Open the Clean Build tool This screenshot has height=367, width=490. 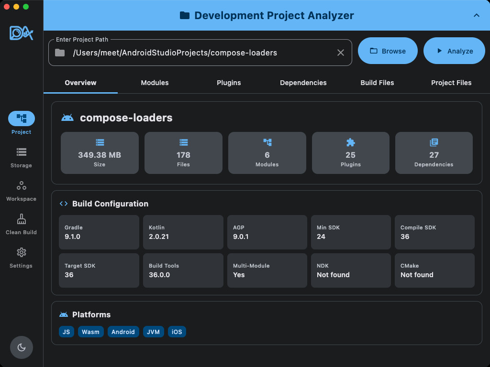click(21, 225)
